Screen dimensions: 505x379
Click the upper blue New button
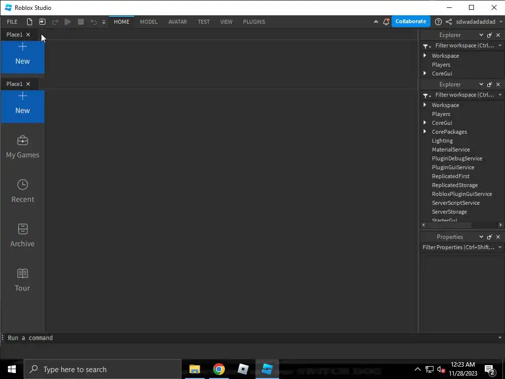coord(23,56)
